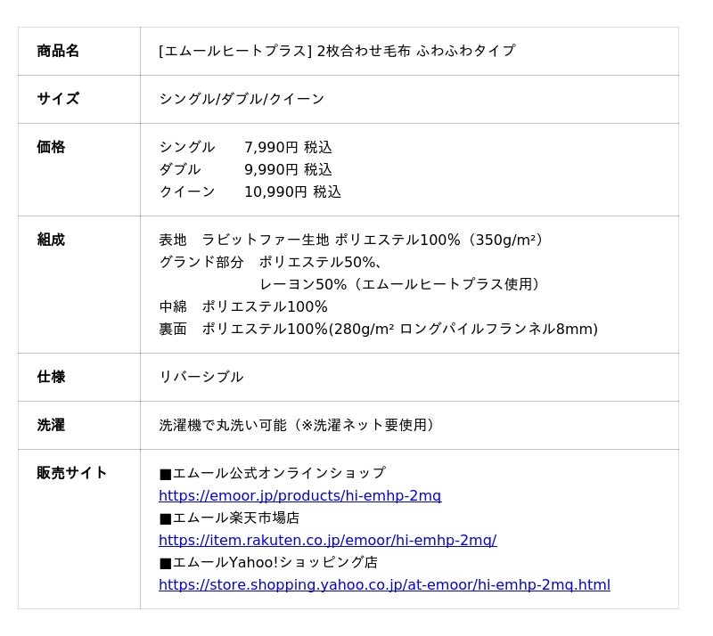Click the サイズ row label

tap(58, 99)
